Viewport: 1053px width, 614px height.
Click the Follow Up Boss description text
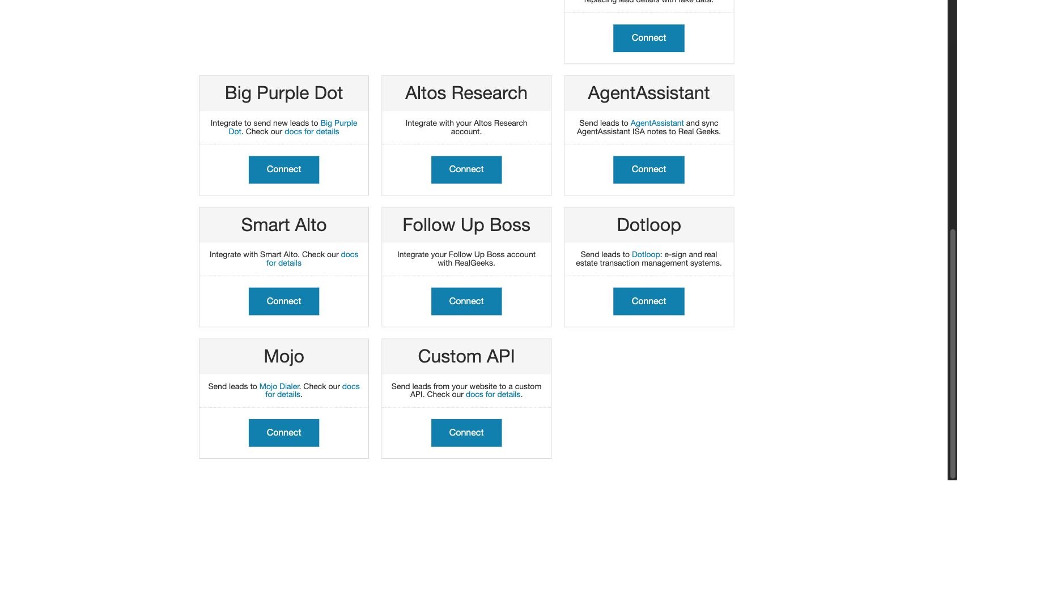pos(466,259)
